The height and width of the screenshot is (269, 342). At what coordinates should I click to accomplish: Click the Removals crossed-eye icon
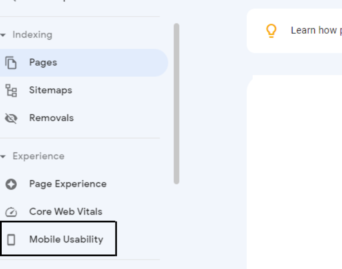click(x=11, y=118)
